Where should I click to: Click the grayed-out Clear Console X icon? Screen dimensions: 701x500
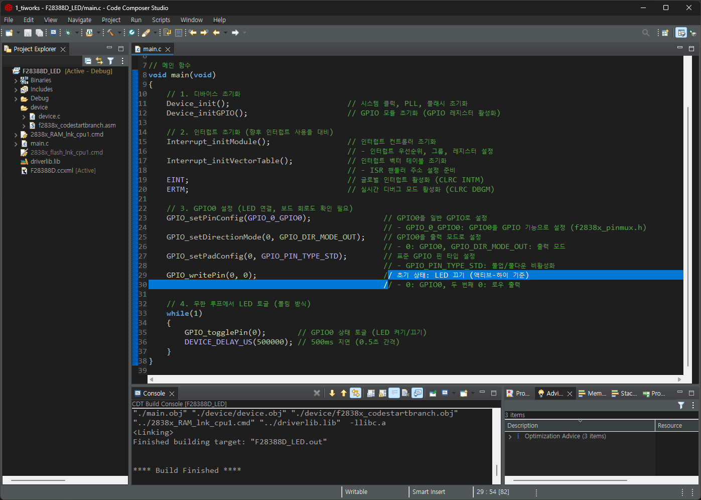[x=317, y=393]
